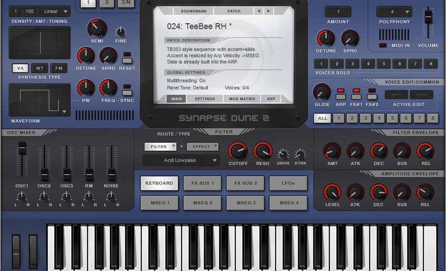446x271 pixels.
Task: Click the amplitude envelope REL knob
Action: (x=425, y=192)
